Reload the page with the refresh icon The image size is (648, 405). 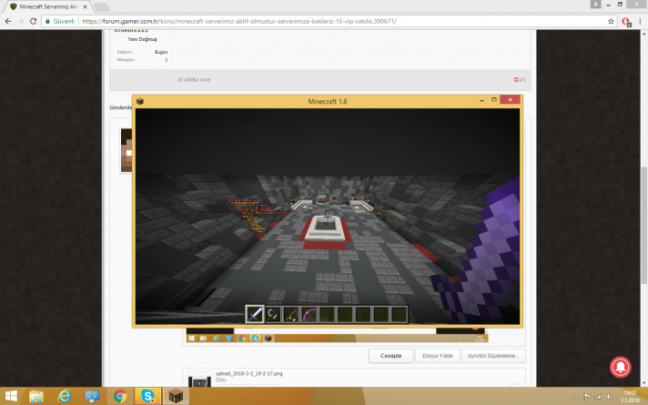[33, 21]
